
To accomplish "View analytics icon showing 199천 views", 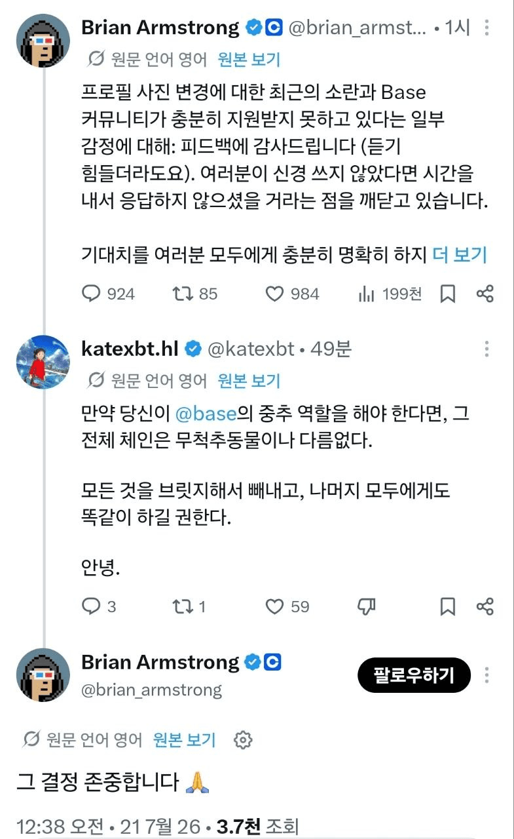I will tap(366, 294).
